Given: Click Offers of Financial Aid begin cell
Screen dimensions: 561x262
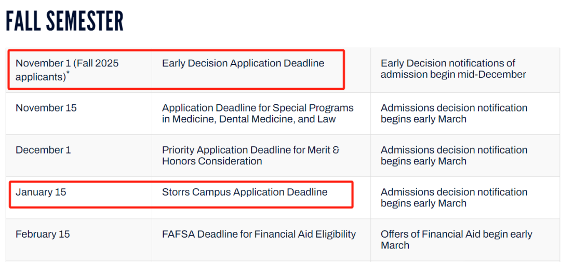Looking at the screenshot, I should [465, 240].
